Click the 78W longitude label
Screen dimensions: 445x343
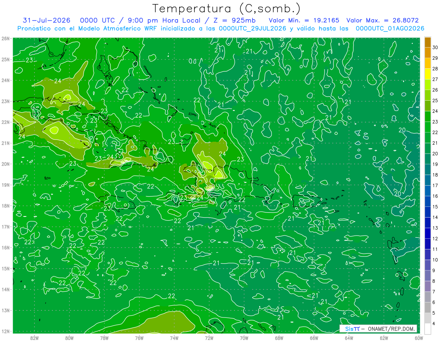coord(104,338)
